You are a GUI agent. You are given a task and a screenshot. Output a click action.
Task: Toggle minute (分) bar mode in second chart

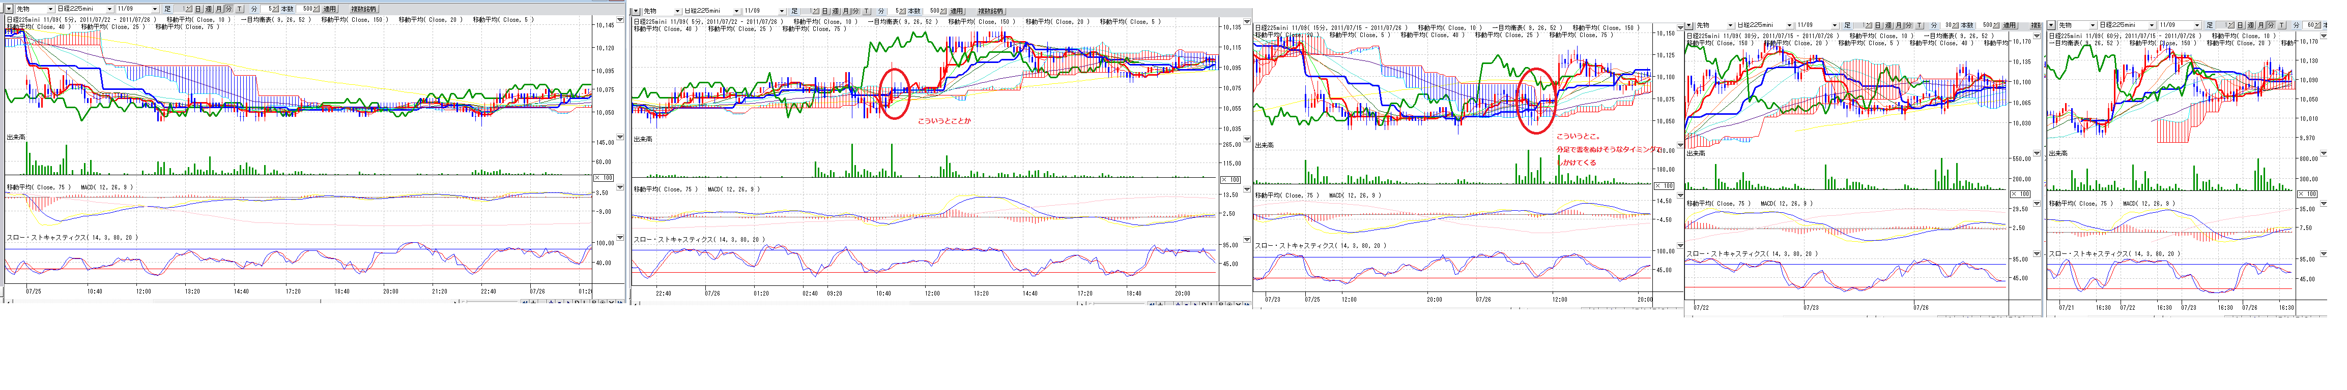tap(855, 11)
